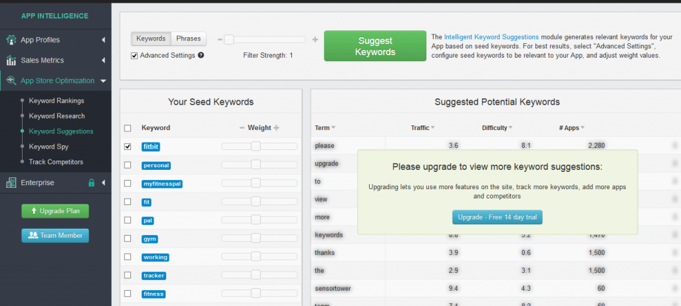Decrease all weights with minus icon
The width and height of the screenshot is (681, 306).
(x=242, y=128)
